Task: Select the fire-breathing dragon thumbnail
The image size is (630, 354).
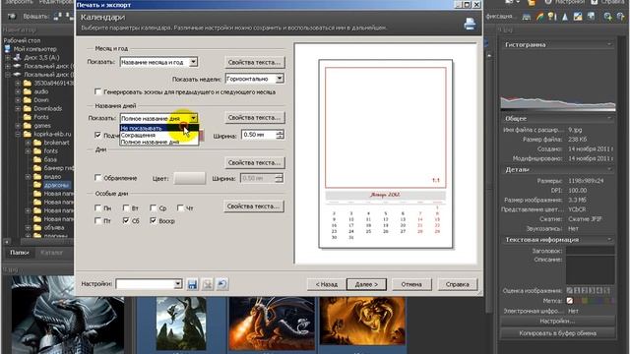Action: click(x=272, y=324)
